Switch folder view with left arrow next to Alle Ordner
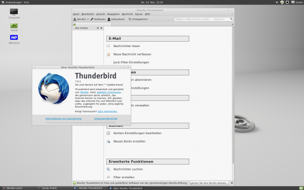The image size is (304, 190). (98, 28)
